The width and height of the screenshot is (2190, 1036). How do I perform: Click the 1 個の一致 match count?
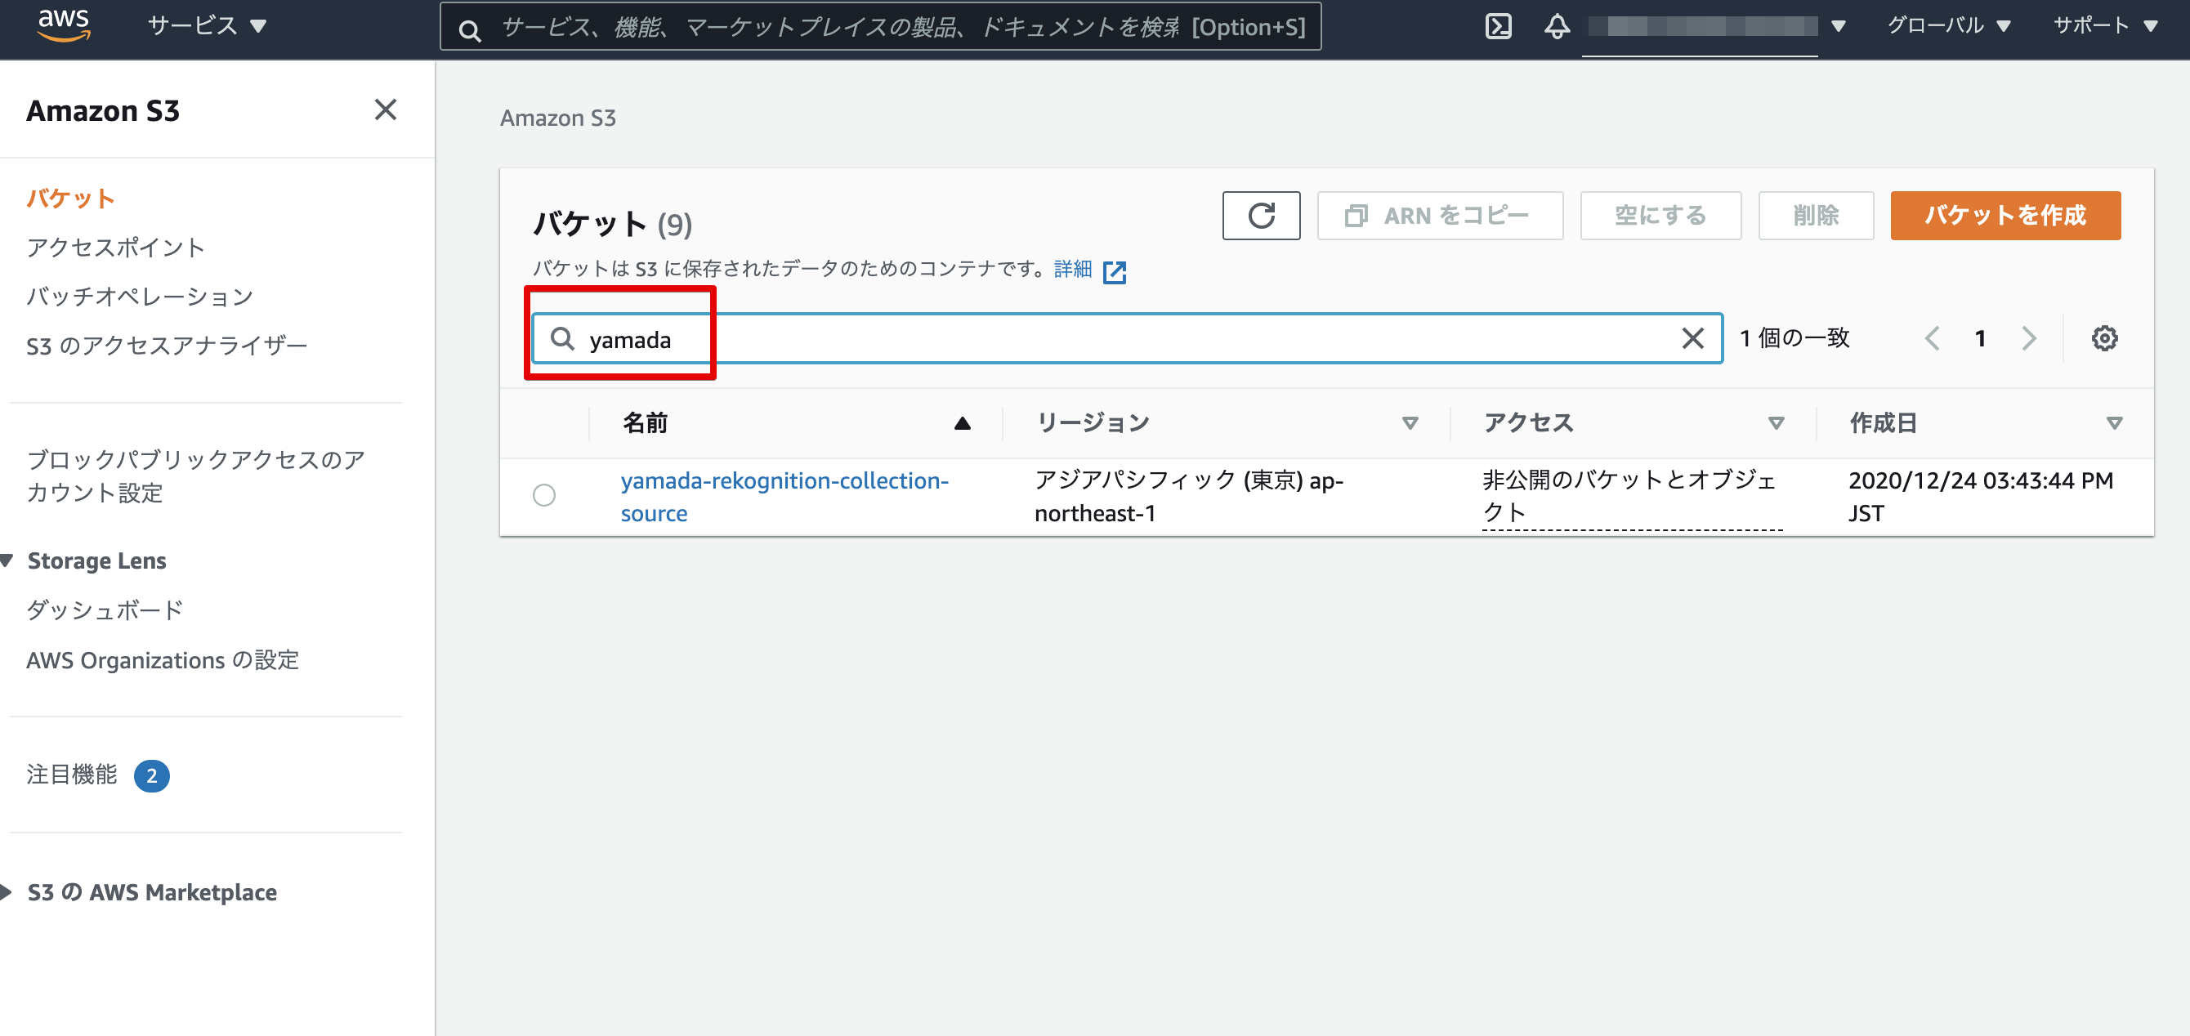(x=1794, y=338)
